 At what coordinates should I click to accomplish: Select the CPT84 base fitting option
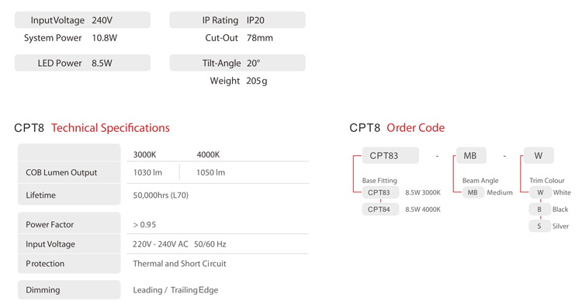coord(380,209)
